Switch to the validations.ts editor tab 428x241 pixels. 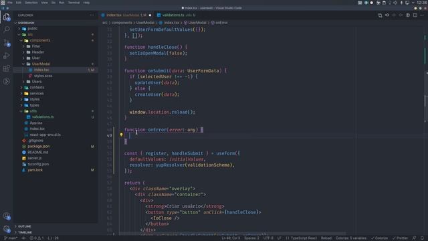click(176, 15)
